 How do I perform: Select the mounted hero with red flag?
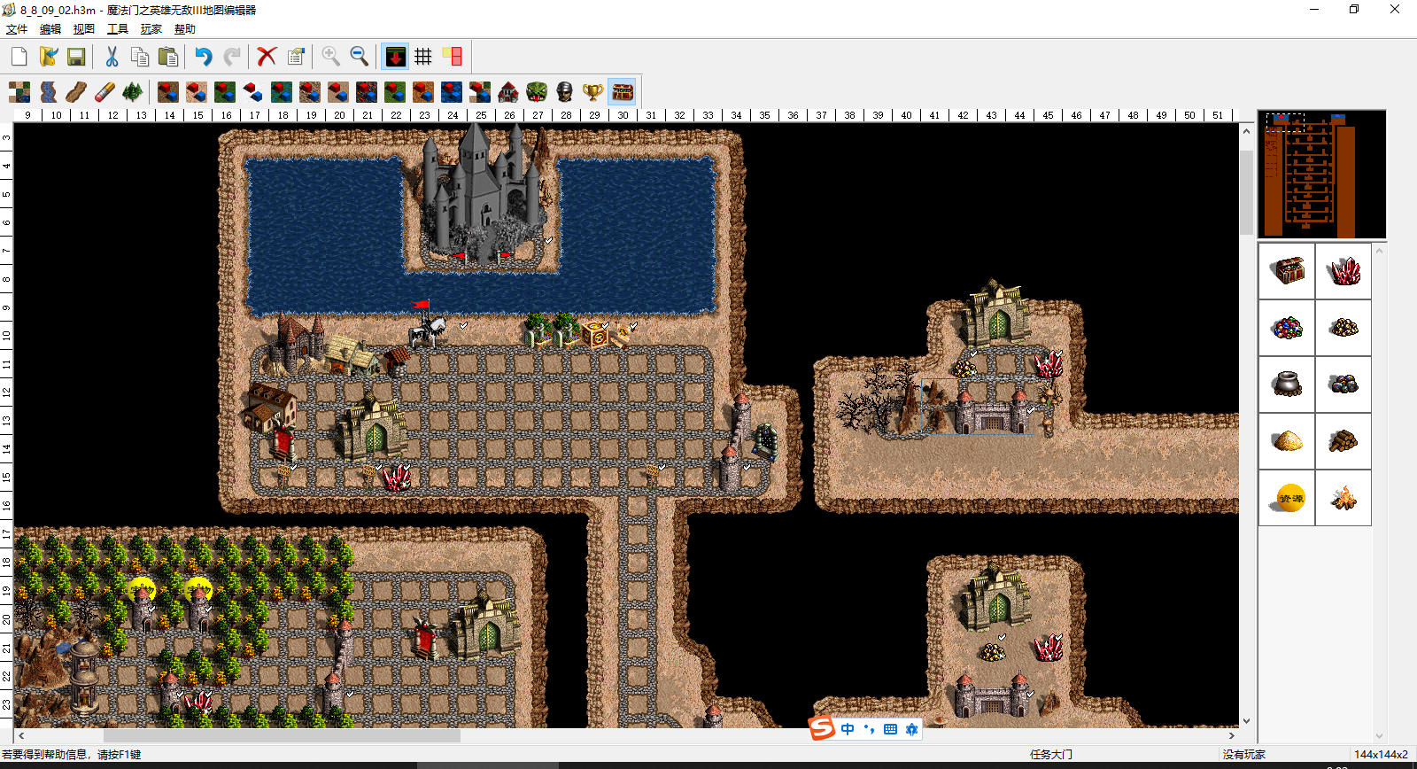(x=427, y=325)
